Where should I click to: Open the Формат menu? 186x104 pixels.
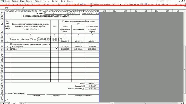click(x=38, y=1)
